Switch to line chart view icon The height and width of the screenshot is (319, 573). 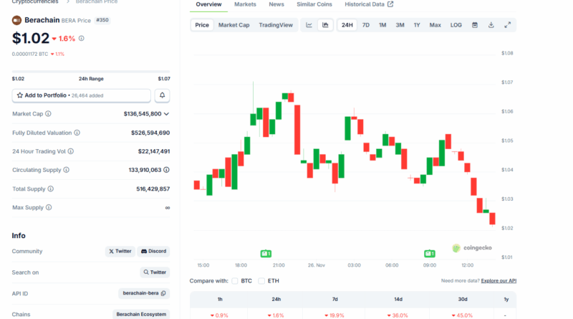point(309,25)
